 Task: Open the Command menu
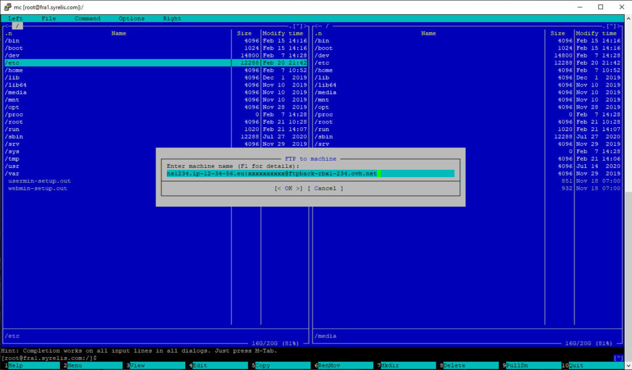point(88,19)
